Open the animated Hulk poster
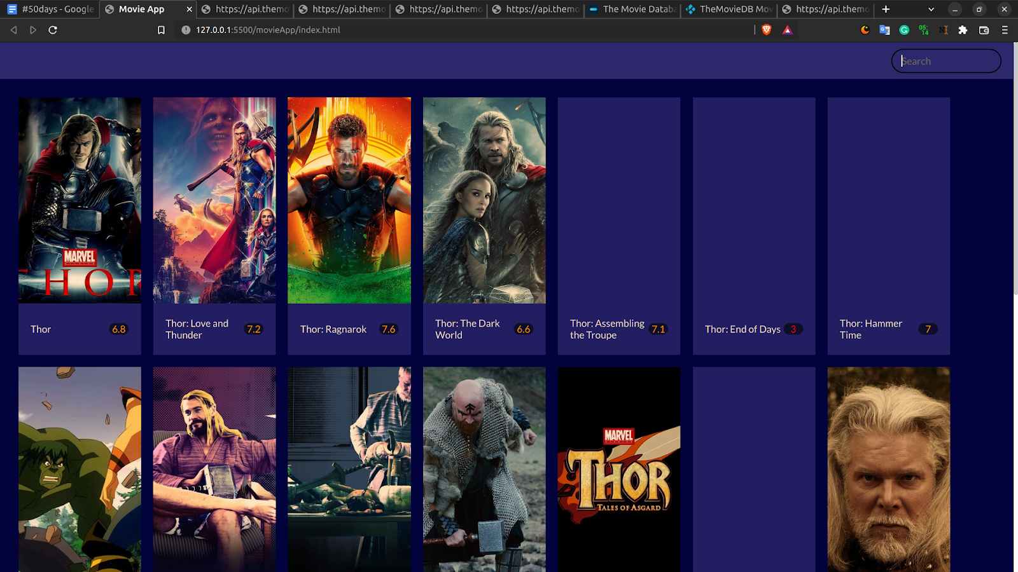Screen dimensions: 1018x572 (80, 469)
